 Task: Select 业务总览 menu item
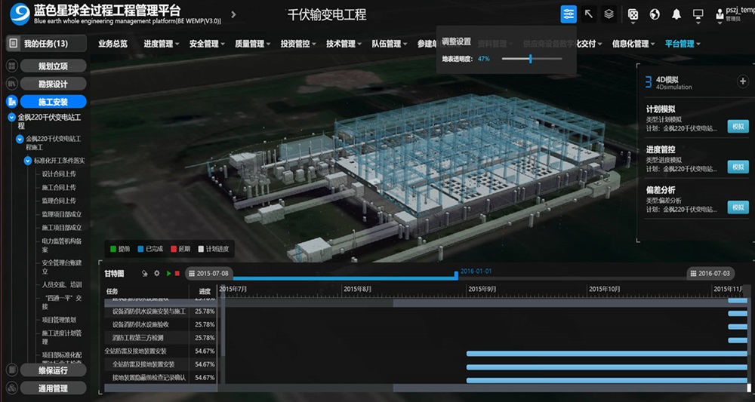112,44
